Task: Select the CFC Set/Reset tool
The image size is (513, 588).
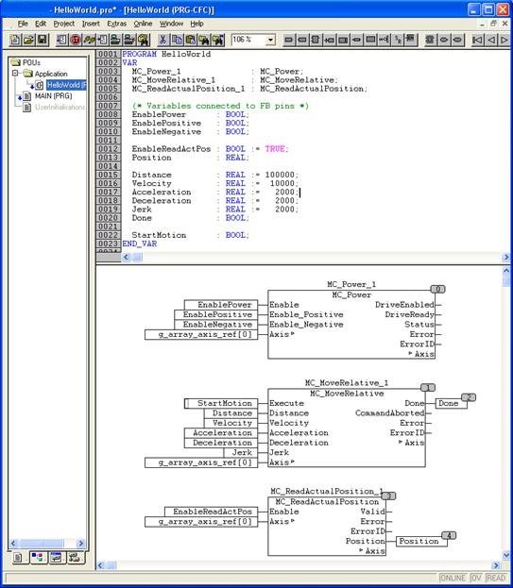Action: pyautogui.click(x=398, y=40)
